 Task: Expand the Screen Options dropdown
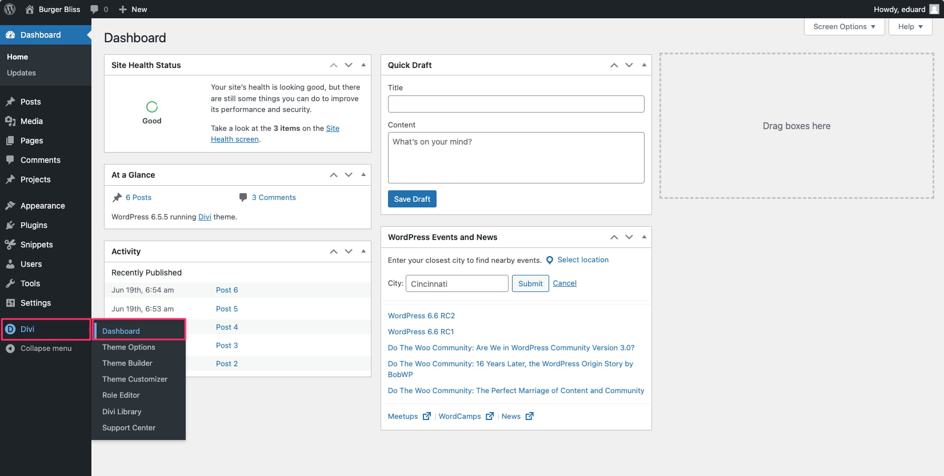(x=844, y=27)
